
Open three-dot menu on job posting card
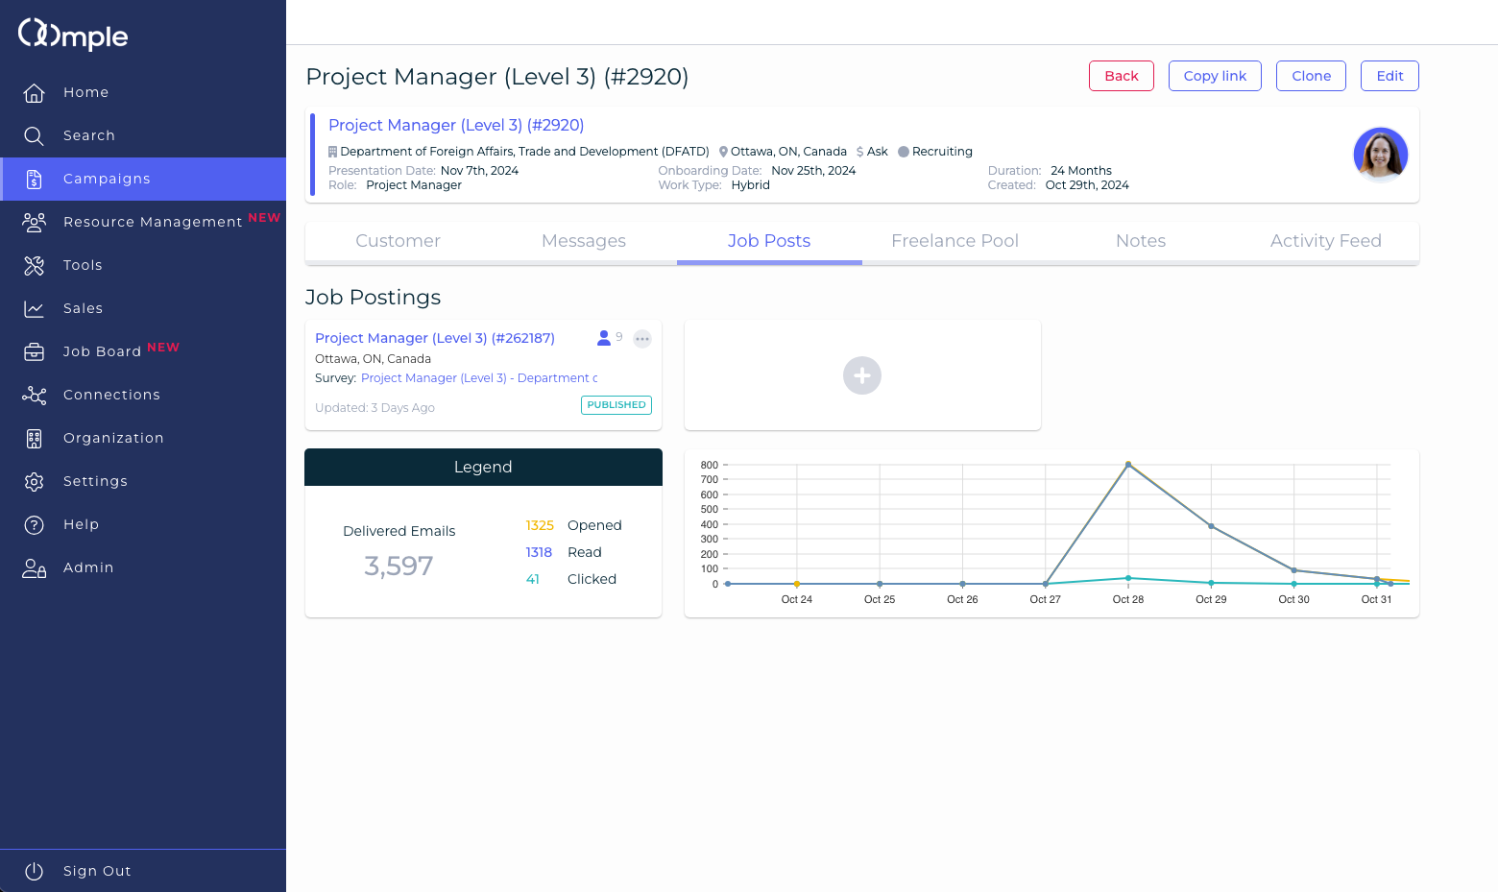pos(642,339)
